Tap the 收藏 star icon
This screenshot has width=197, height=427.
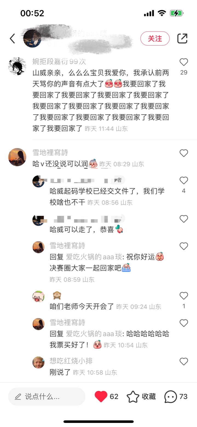pyautogui.click(x=133, y=397)
